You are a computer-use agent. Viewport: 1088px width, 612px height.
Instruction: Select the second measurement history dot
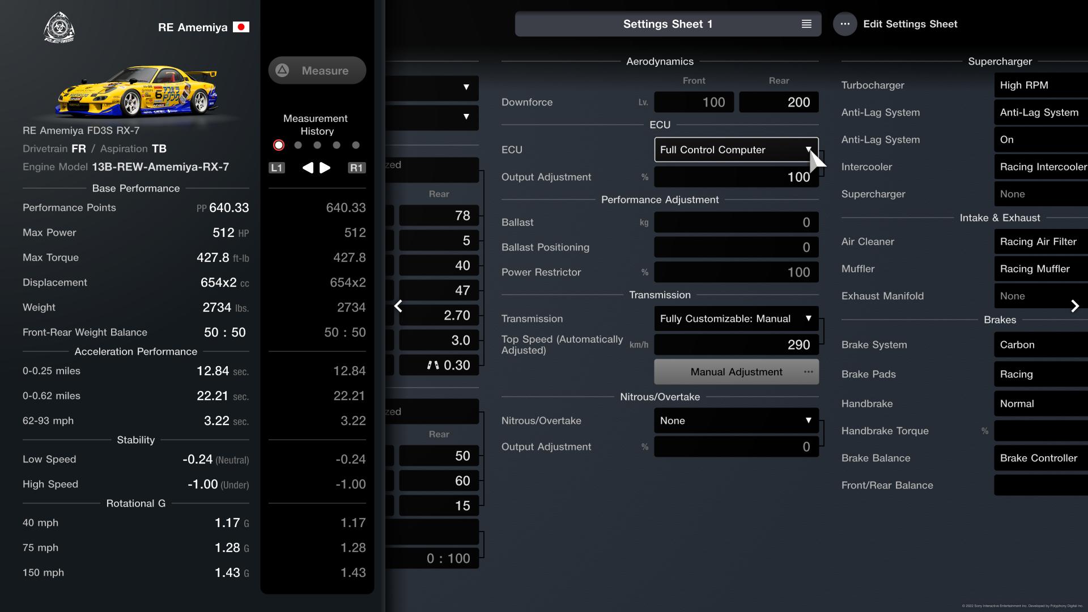click(x=298, y=145)
